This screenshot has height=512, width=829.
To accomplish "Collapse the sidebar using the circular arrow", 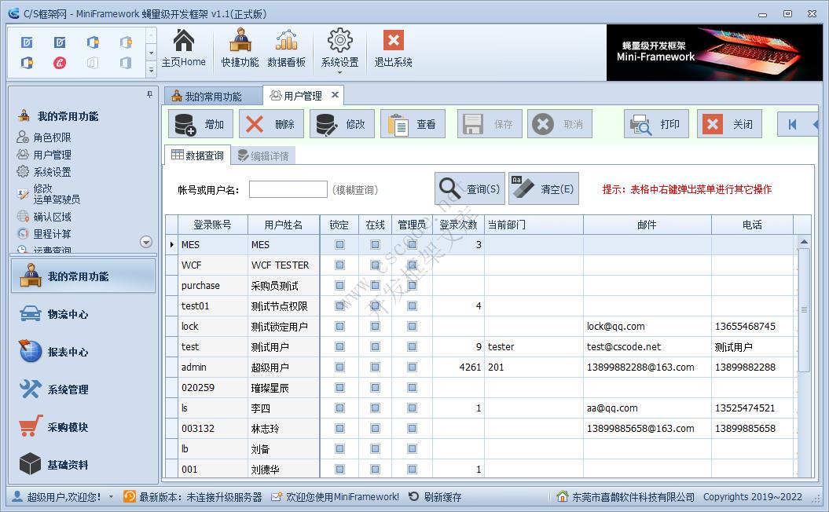I will (145, 242).
